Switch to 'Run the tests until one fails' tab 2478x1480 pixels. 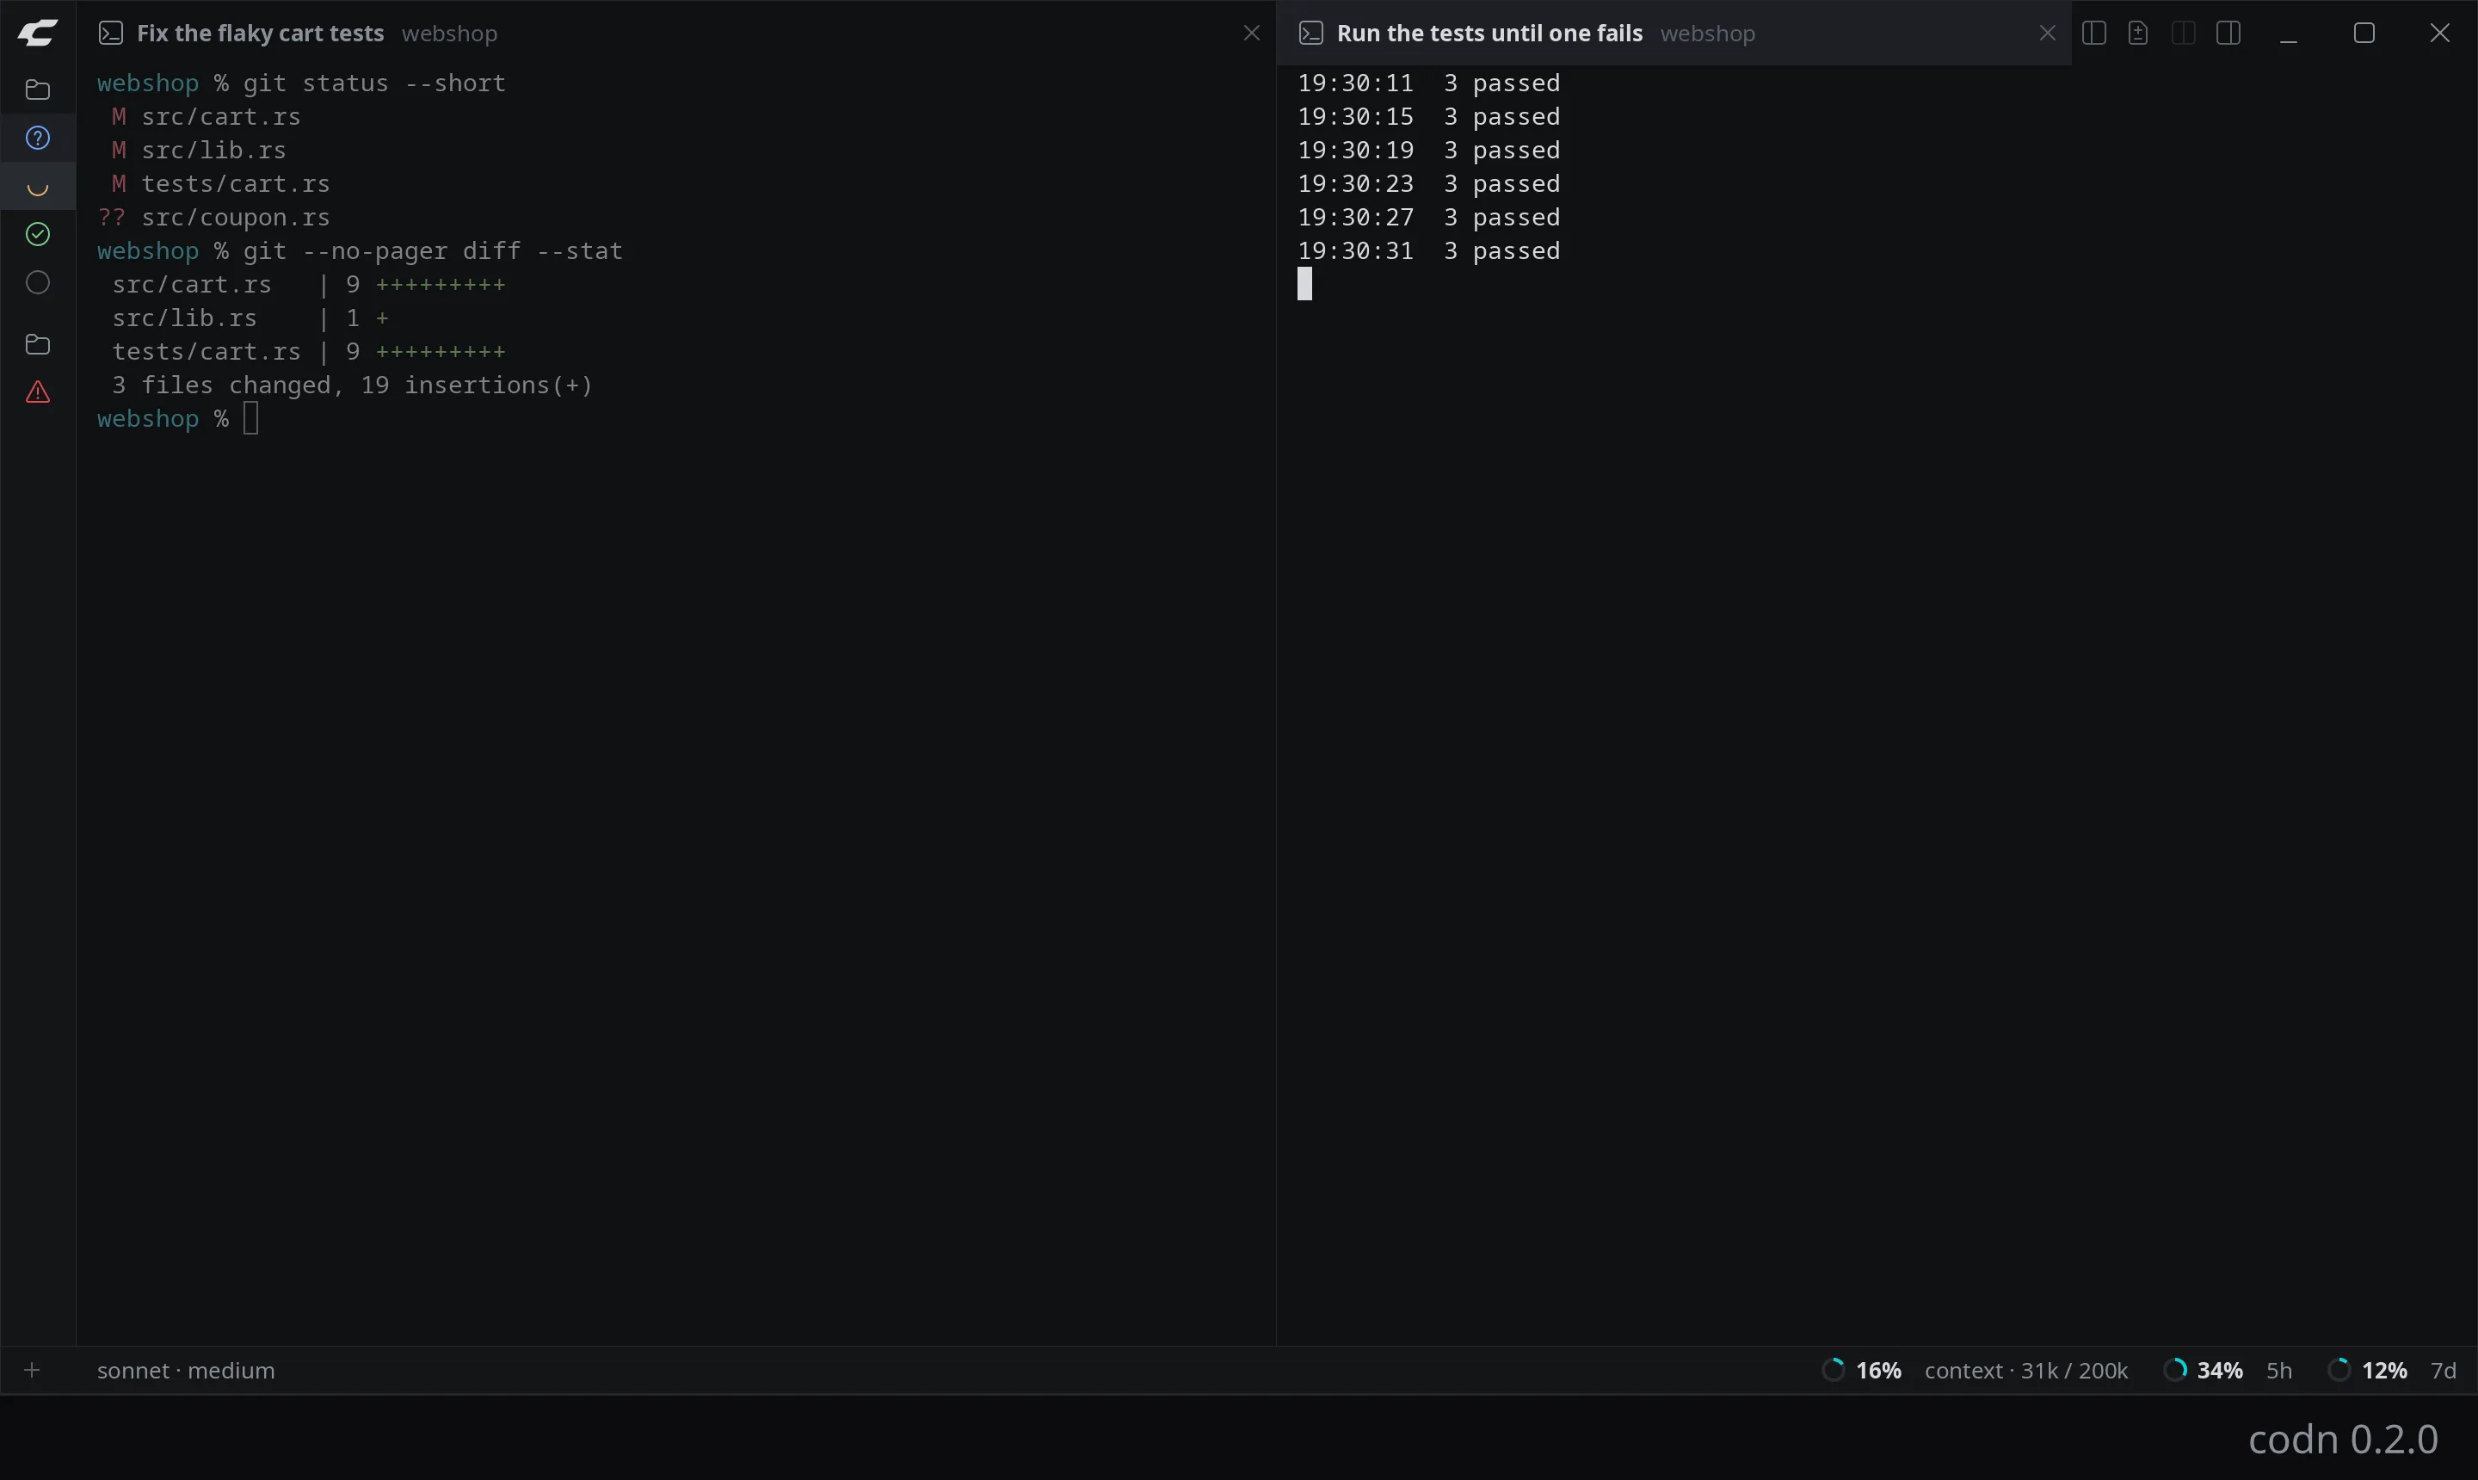[x=1674, y=33]
